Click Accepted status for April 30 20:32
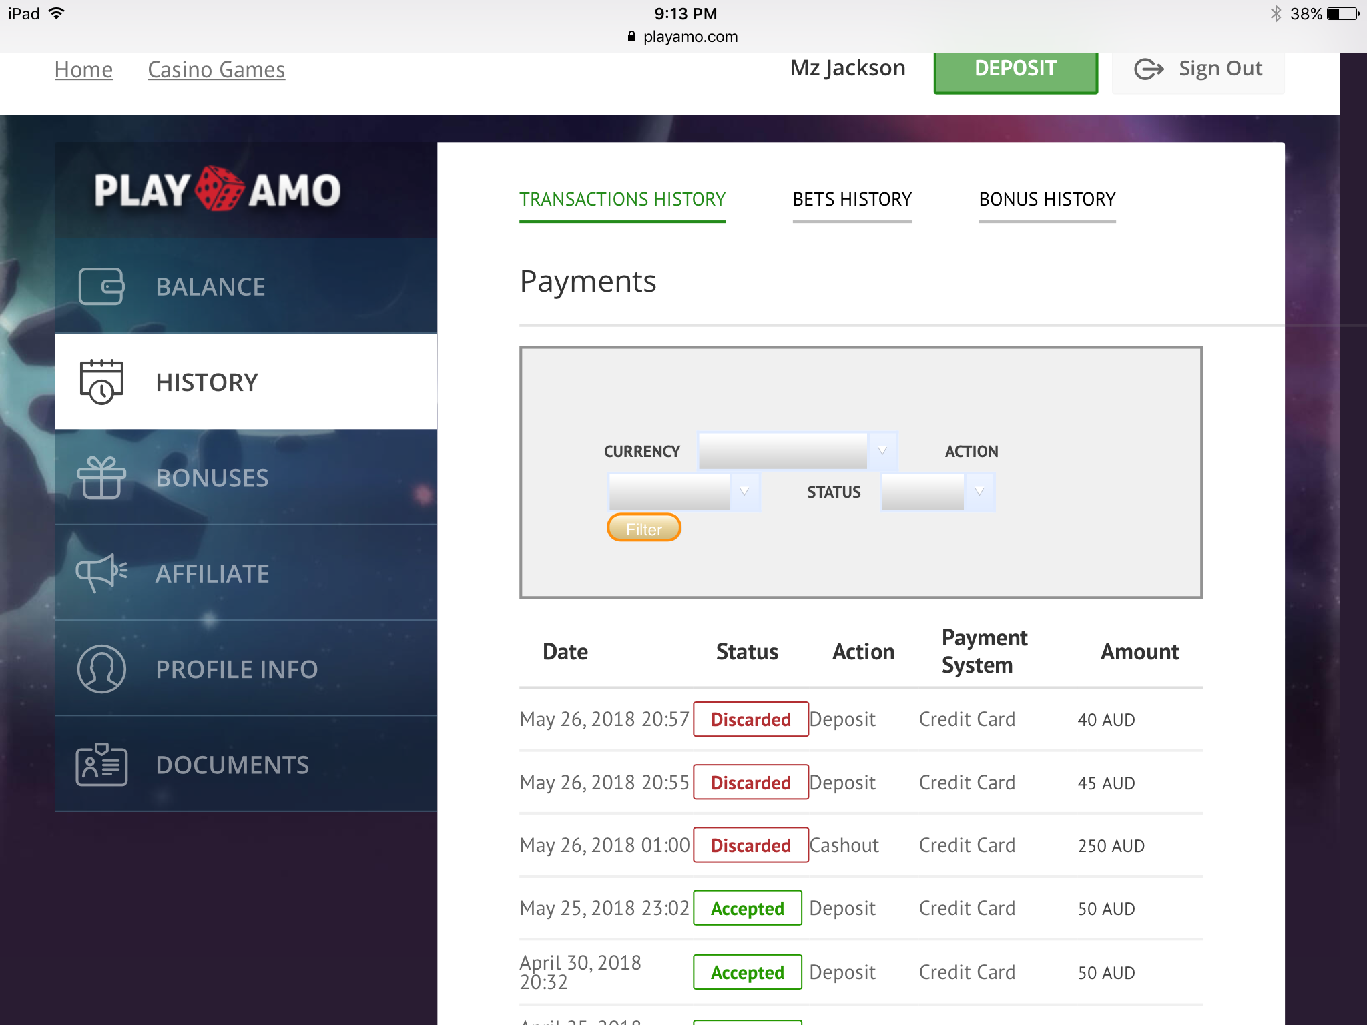Image resolution: width=1367 pixels, height=1025 pixels. [x=747, y=972]
